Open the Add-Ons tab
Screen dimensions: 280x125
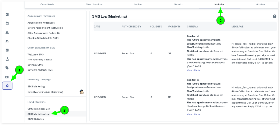(261, 4)
